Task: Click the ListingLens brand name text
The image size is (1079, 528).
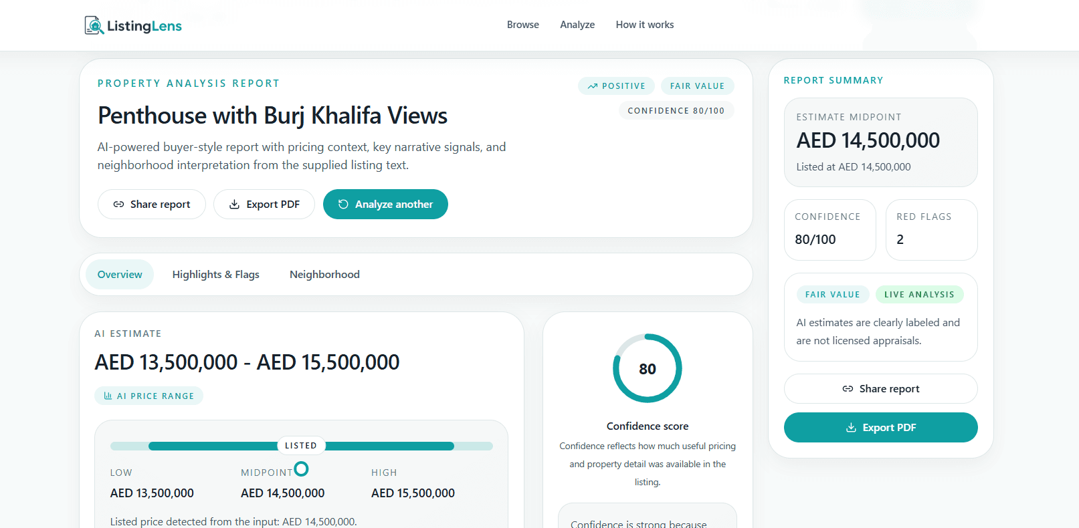Action: pos(144,26)
